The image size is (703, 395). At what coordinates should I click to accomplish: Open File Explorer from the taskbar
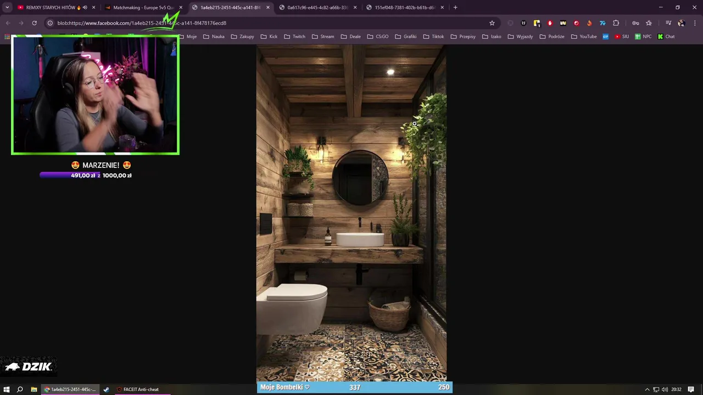[34, 390]
